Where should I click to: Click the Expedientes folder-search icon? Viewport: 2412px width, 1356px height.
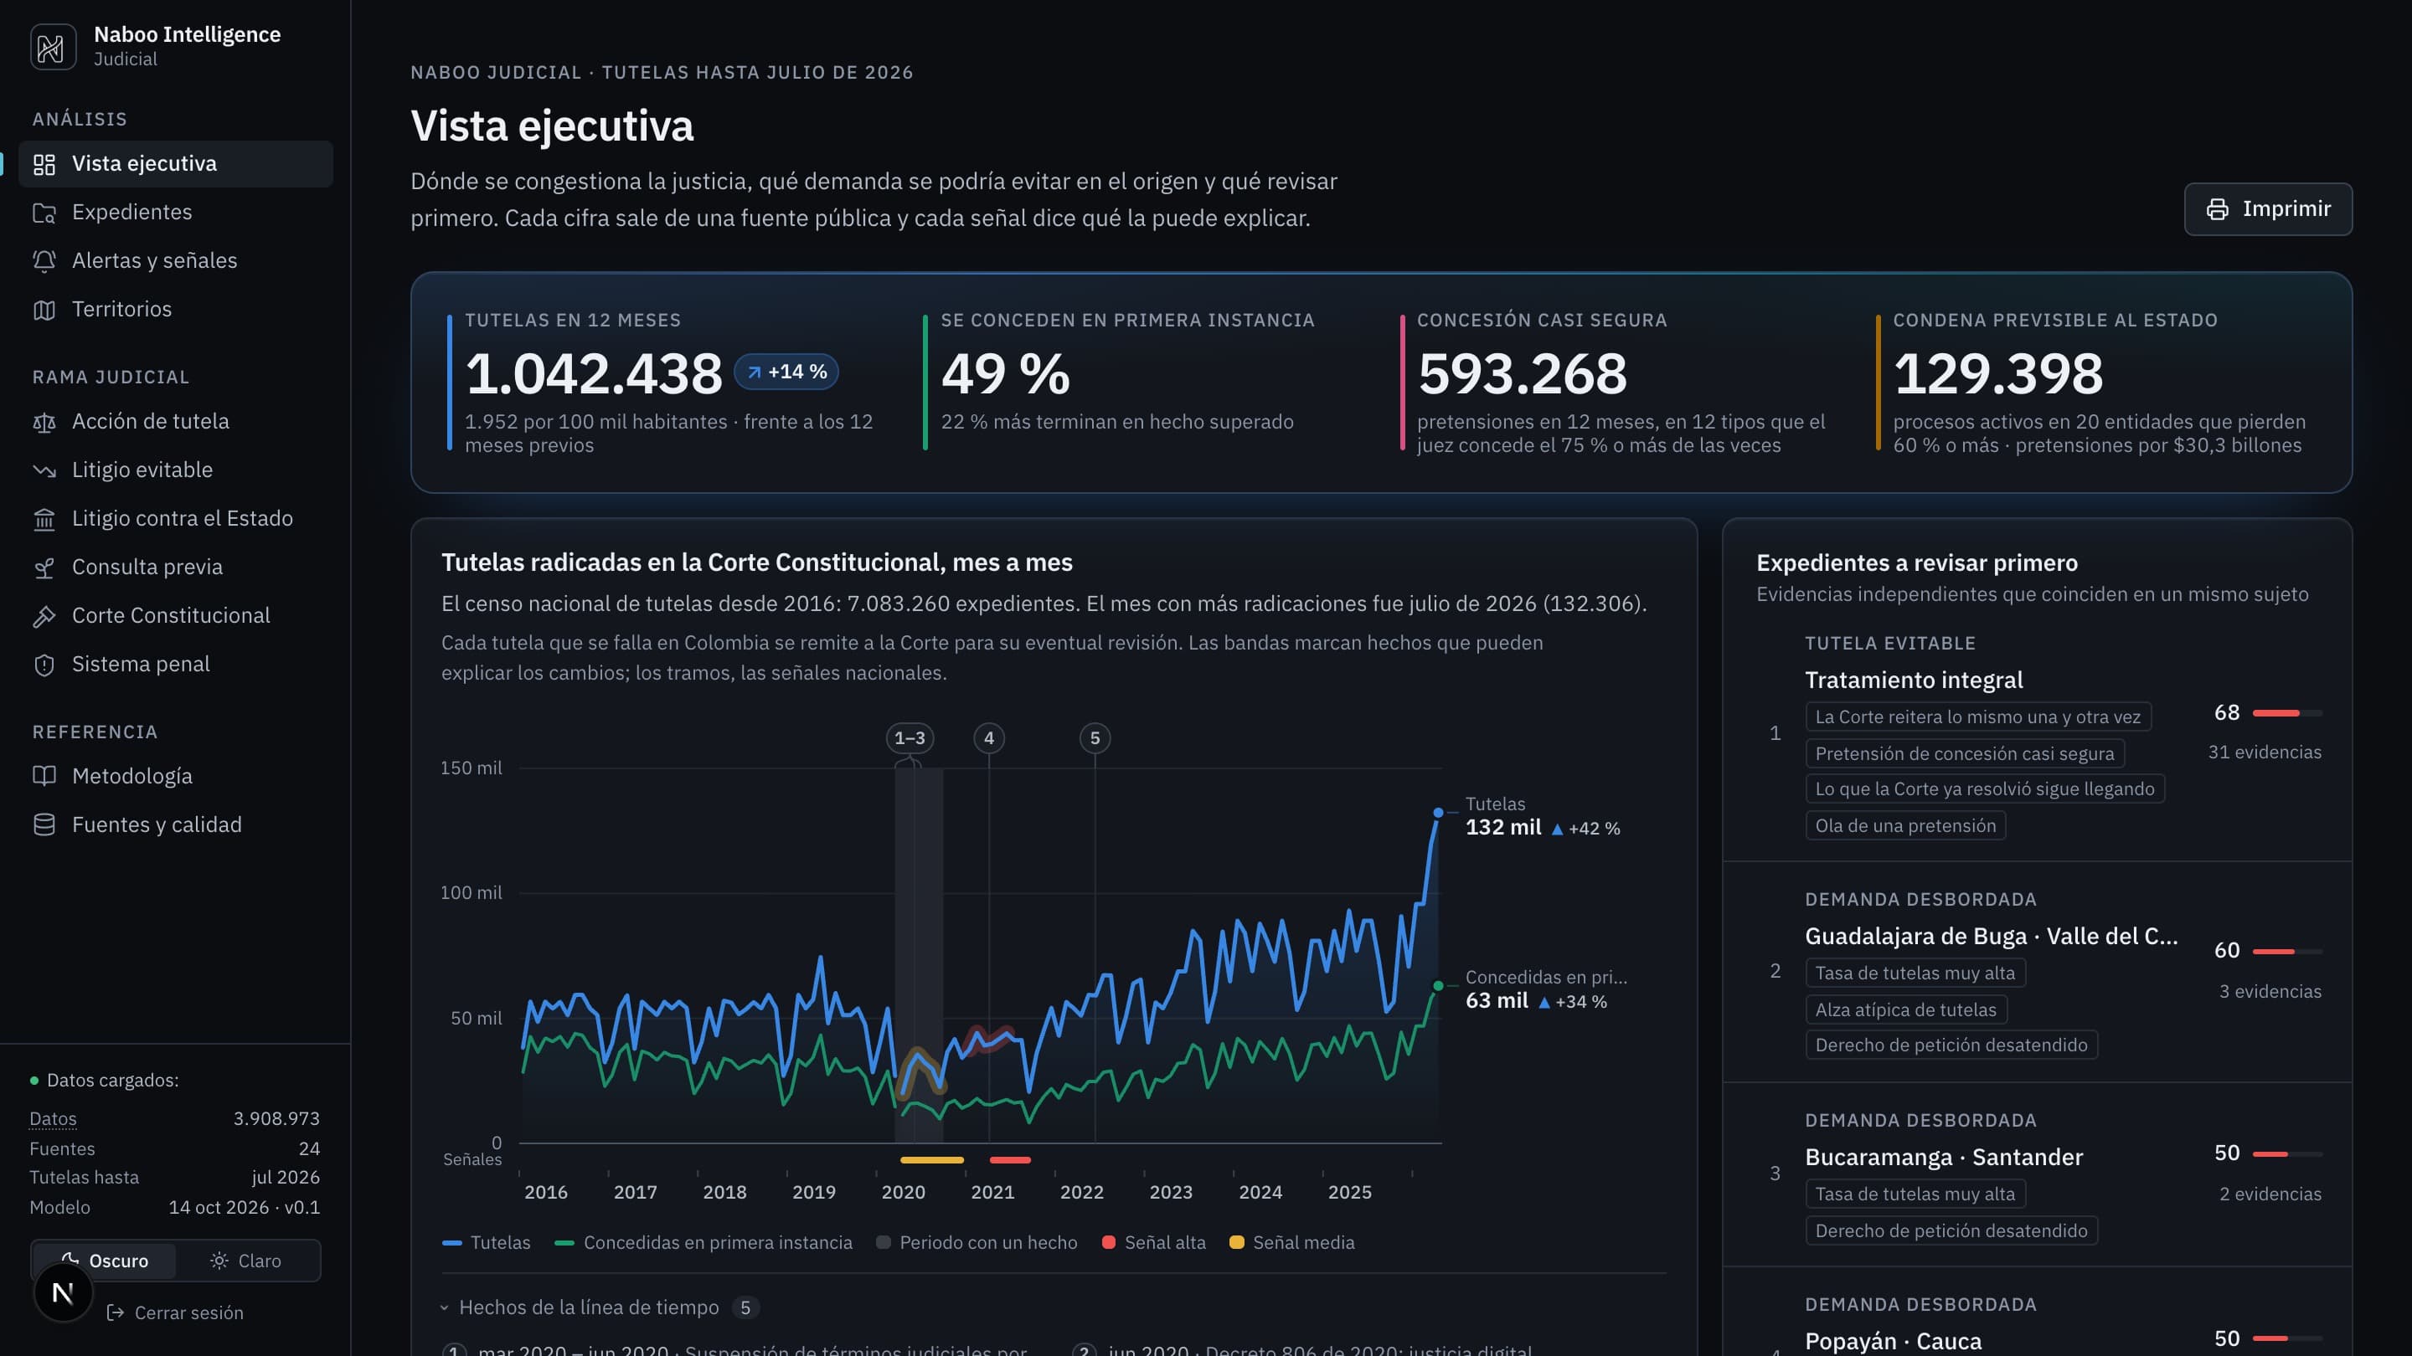tap(44, 213)
